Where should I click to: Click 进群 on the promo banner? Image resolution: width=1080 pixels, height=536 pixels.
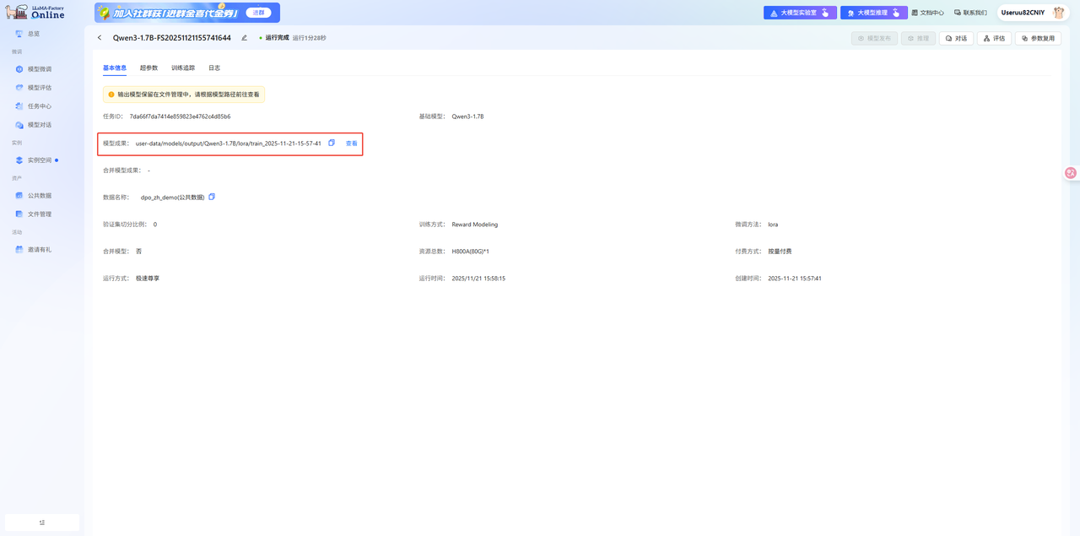[259, 13]
